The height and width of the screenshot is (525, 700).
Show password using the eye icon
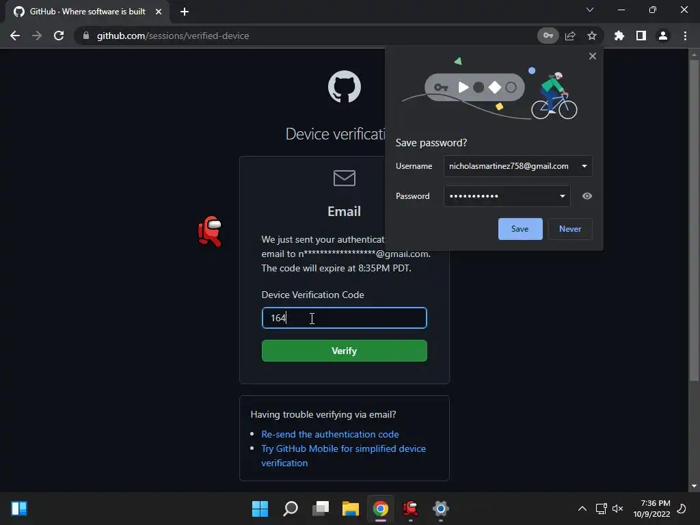coord(587,196)
